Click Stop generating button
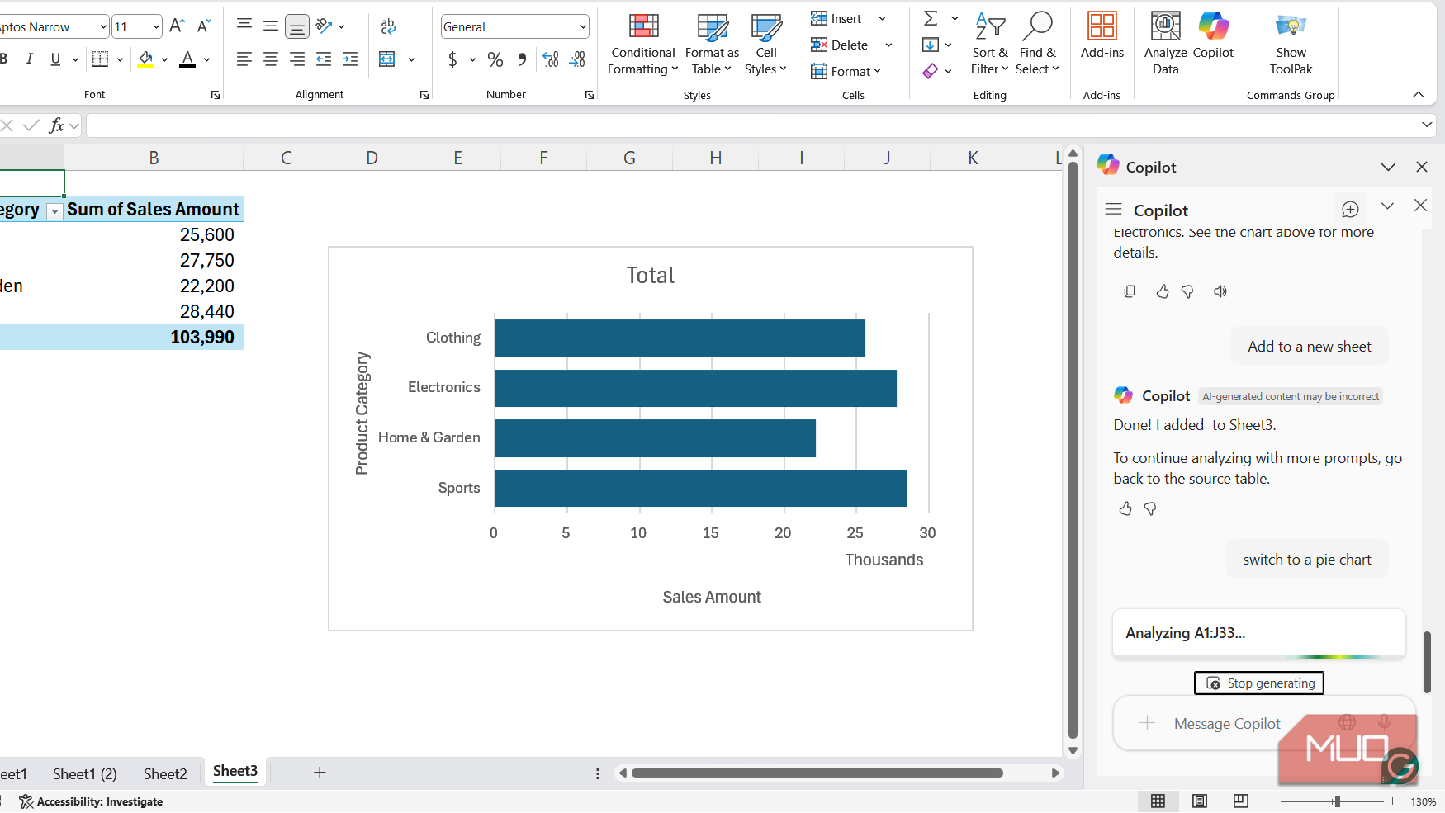The width and height of the screenshot is (1445, 813). [x=1259, y=683]
